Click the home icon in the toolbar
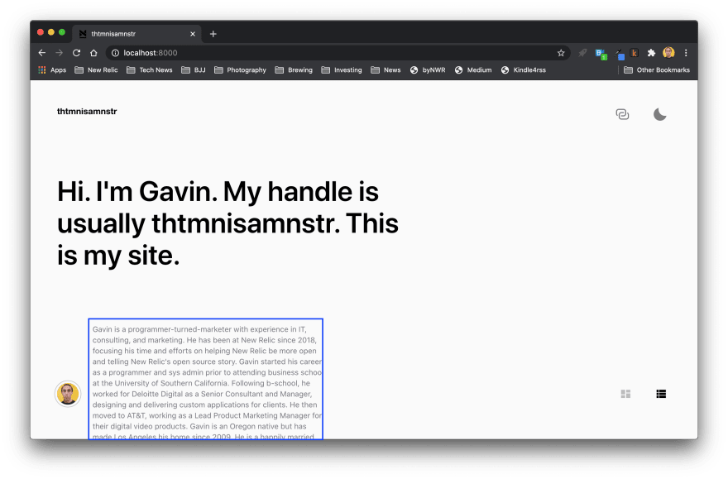Screen dimensions: 728x479 93,52
